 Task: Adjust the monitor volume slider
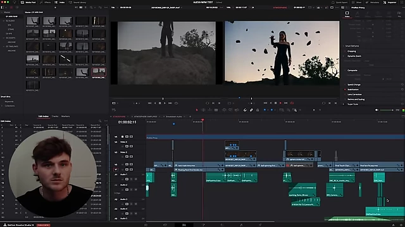[x=387, y=110]
